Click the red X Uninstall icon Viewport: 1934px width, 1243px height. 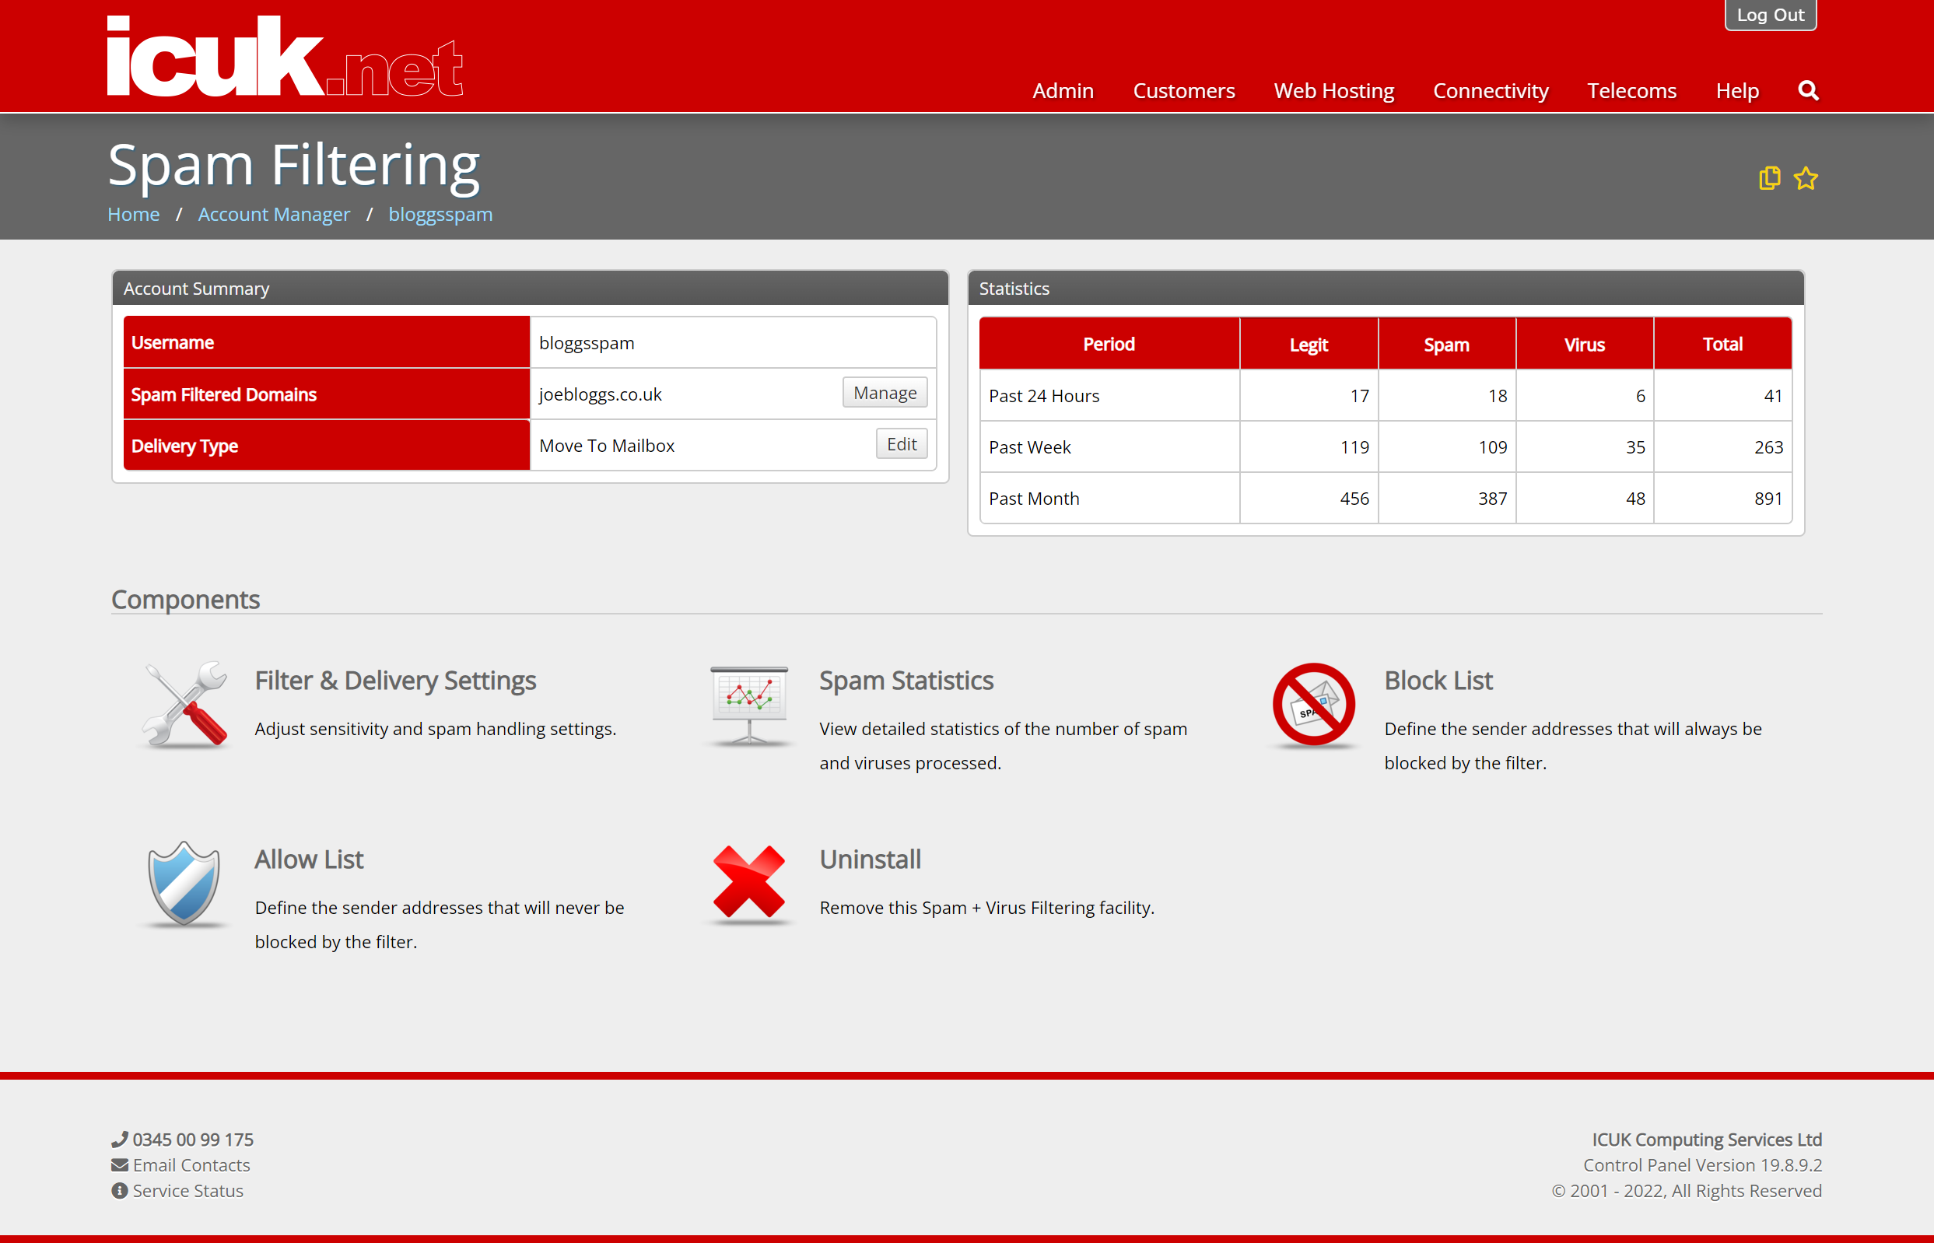(749, 882)
